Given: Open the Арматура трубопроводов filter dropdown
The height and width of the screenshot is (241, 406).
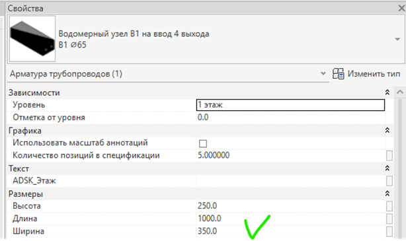Looking at the screenshot, I should [x=323, y=74].
